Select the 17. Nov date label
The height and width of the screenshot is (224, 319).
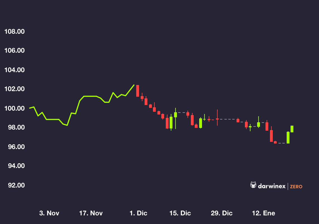(x=91, y=213)
